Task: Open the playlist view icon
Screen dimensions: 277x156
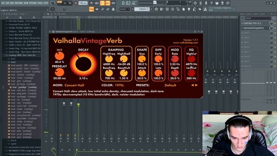Action: click(156, 9)
